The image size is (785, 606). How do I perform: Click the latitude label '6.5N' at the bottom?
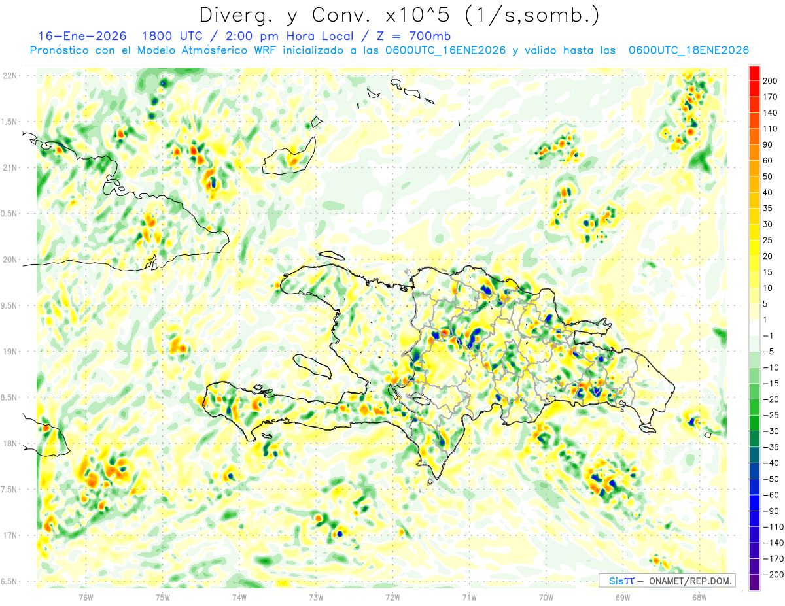click(10, 582)
